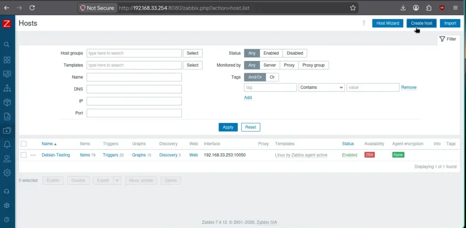
Task: Open browser account profile icon
Action: [416, 8]
